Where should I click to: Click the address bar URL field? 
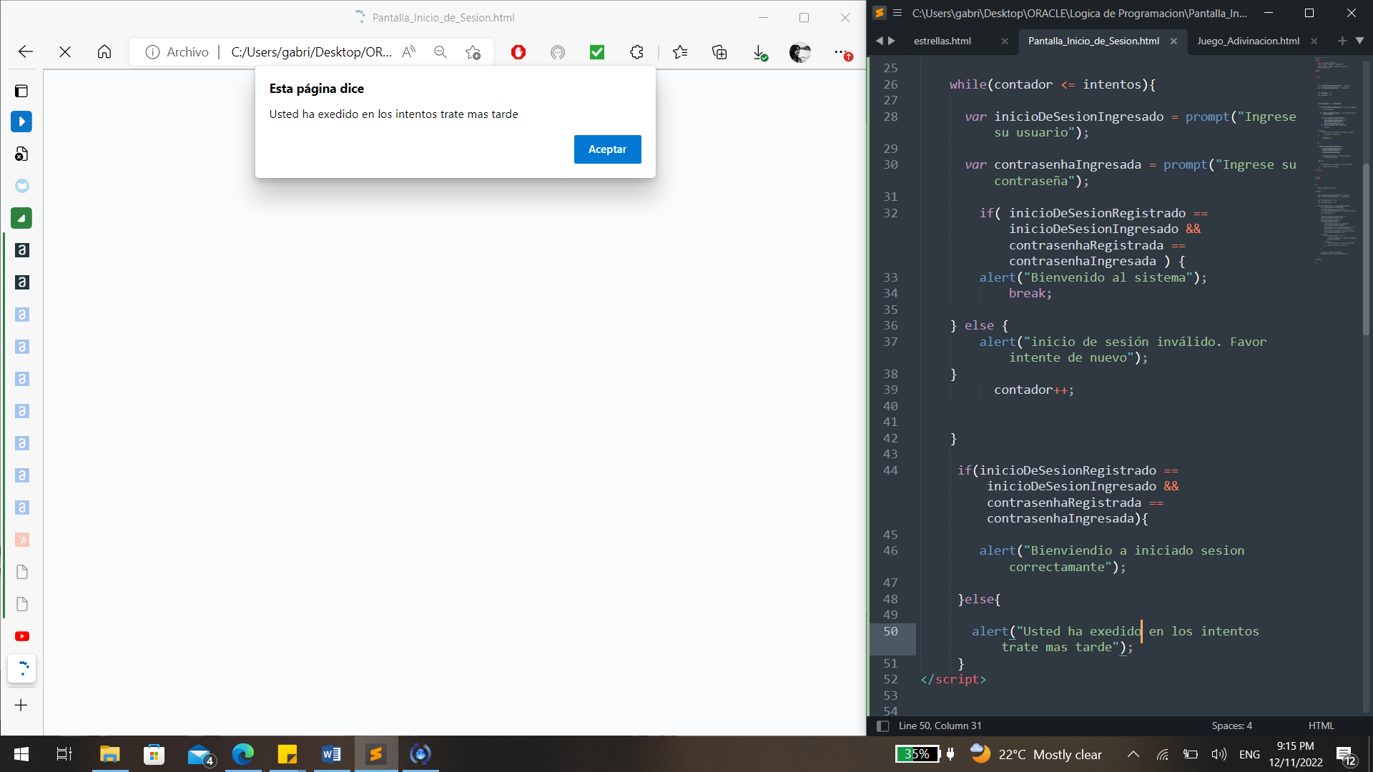tap(312, 52)
